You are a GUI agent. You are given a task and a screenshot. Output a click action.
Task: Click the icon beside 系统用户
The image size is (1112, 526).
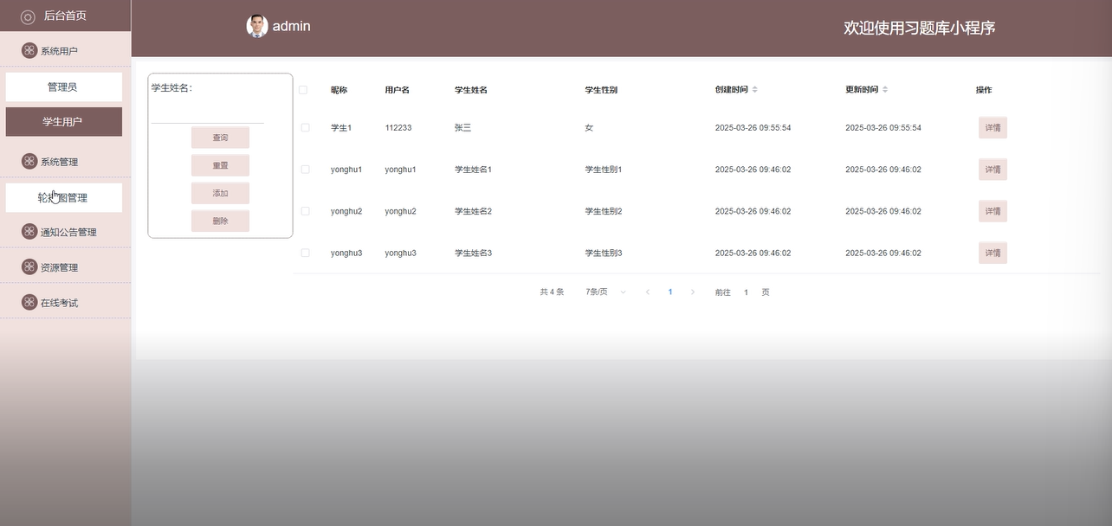tap(29, 50)
